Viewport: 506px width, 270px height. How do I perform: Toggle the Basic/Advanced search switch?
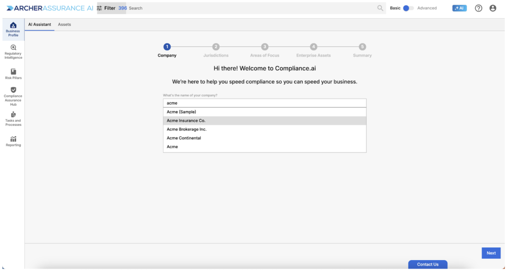click(408, 8)
